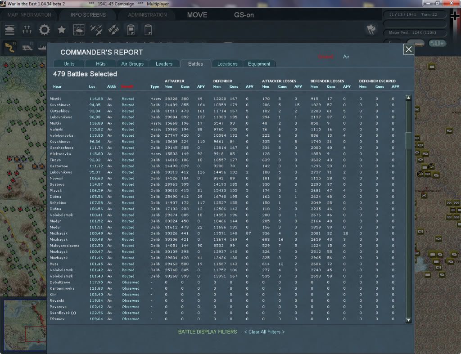Click BATTLE DISPLAY FILTERS heading
The width and height of the screenshot is (461, 354).
[x=207, y=332]
